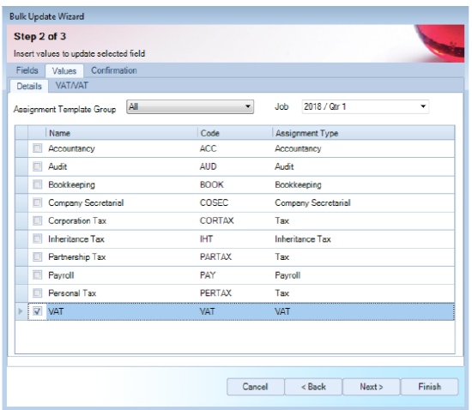
Task: Tick the Personal Tax checkbox
Action: coord(37,293)
